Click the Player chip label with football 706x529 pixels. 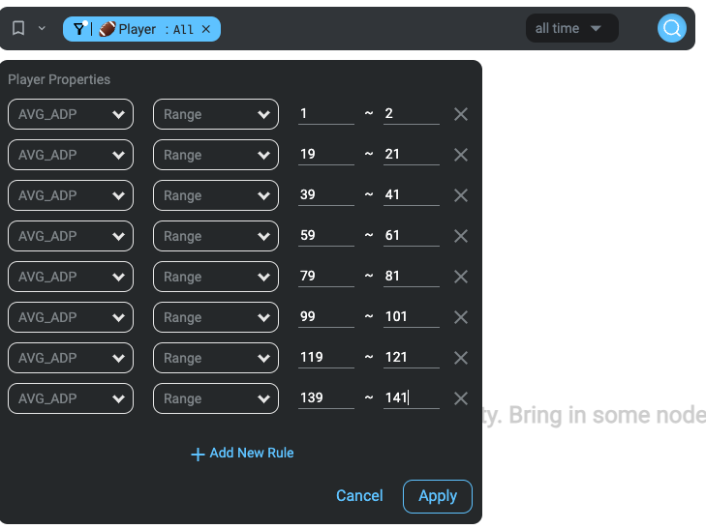tap(128, 29)
